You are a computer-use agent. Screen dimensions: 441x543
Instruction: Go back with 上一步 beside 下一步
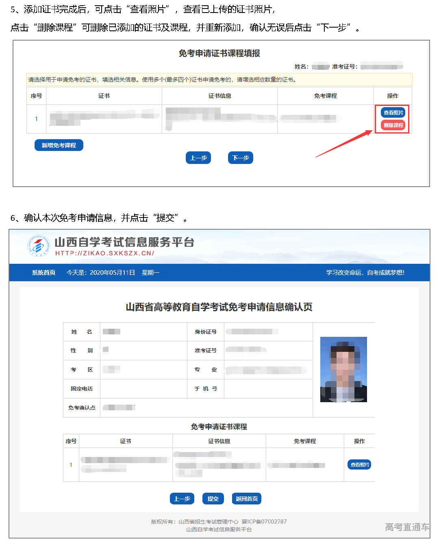point(198,158)
